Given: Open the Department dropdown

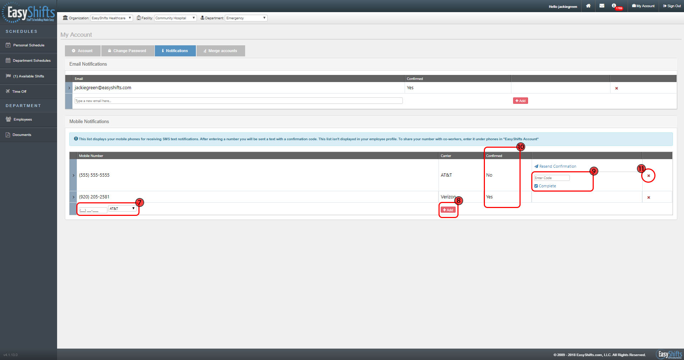Looking at the screenshot, I should 246,18.
